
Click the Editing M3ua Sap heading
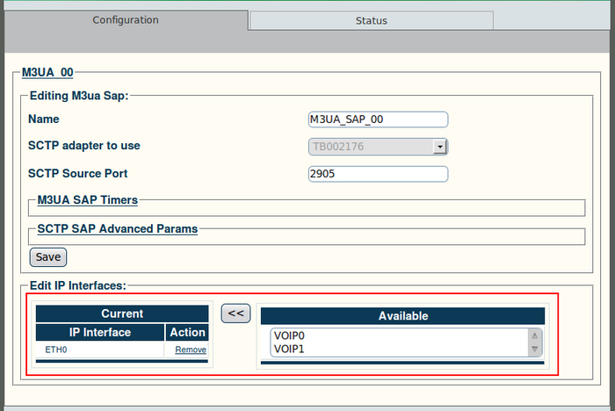pyautogui.click(x=79, y=96)
